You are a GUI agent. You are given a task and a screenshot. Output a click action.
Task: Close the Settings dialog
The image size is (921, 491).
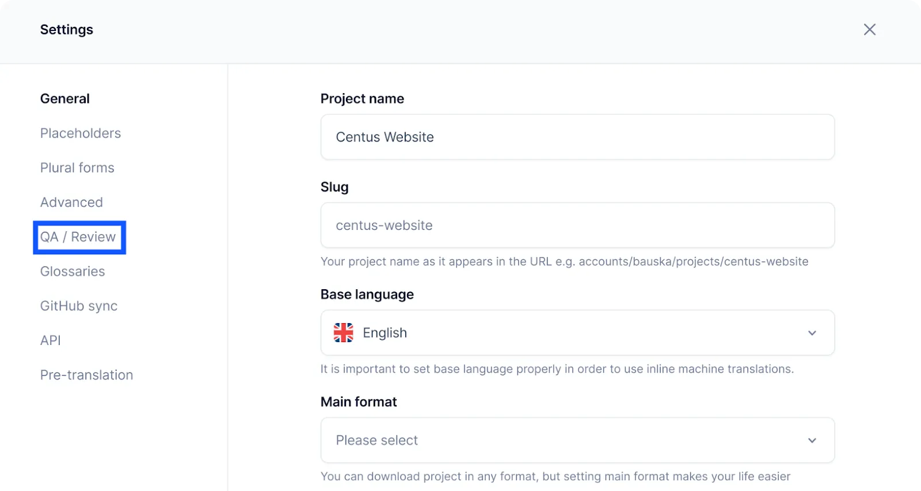point(870,29)
